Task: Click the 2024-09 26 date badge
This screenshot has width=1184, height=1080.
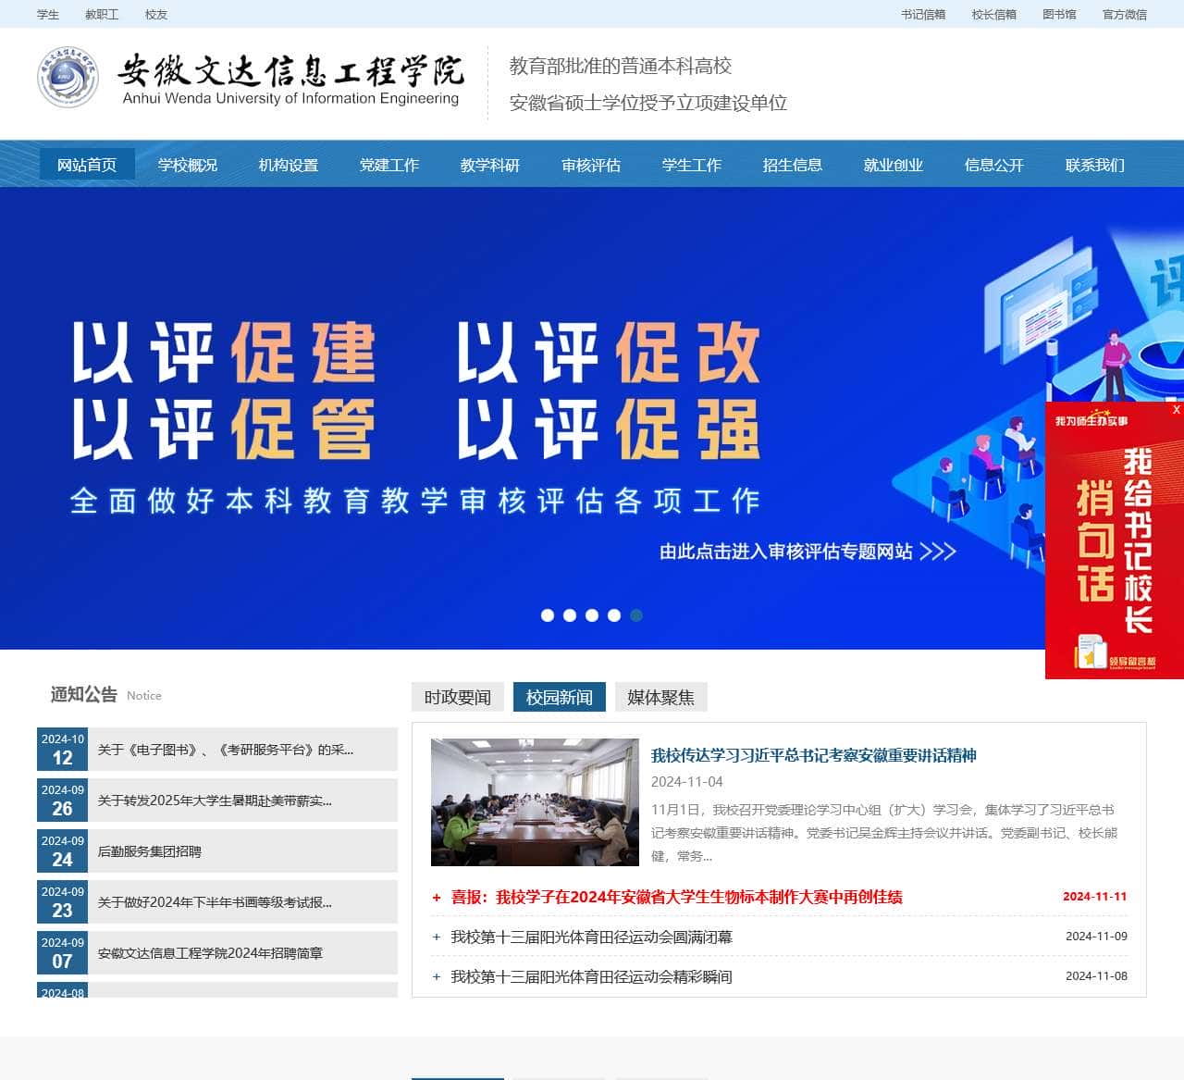Action: coord(62,801)
